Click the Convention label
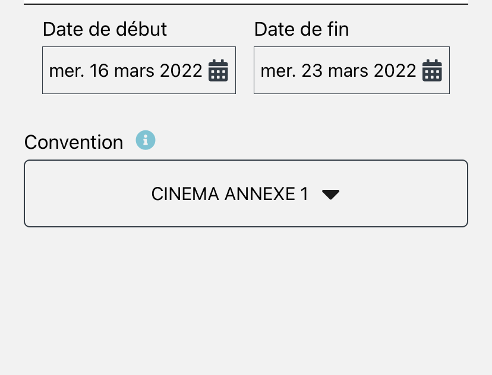The width and height of the screenshot is (492, 375). click(74, 142)
